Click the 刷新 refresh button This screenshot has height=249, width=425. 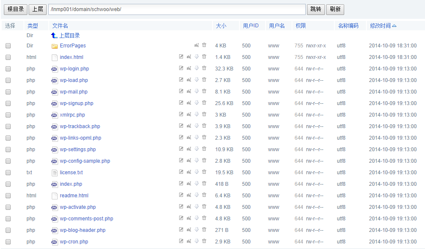(x=335, y=9)
